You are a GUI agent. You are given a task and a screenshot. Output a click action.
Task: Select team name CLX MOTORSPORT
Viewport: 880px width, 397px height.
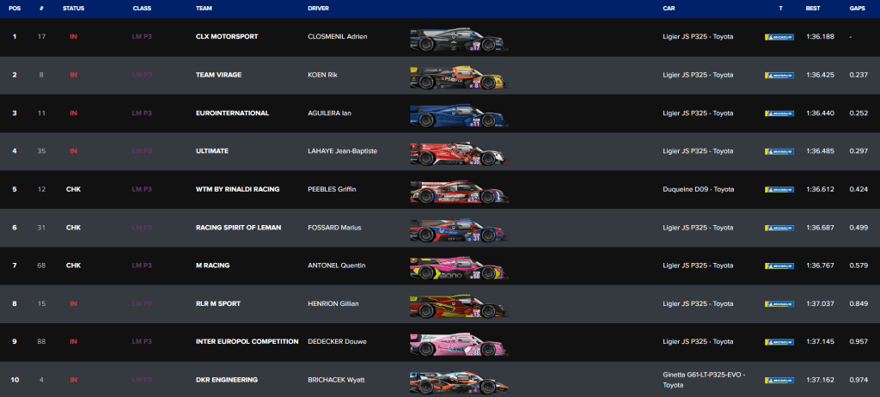[227, 36]
